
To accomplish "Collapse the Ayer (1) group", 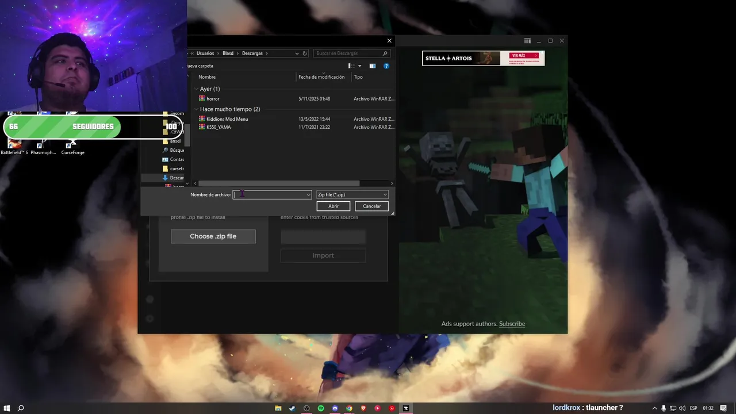I will tap(196, 89).
